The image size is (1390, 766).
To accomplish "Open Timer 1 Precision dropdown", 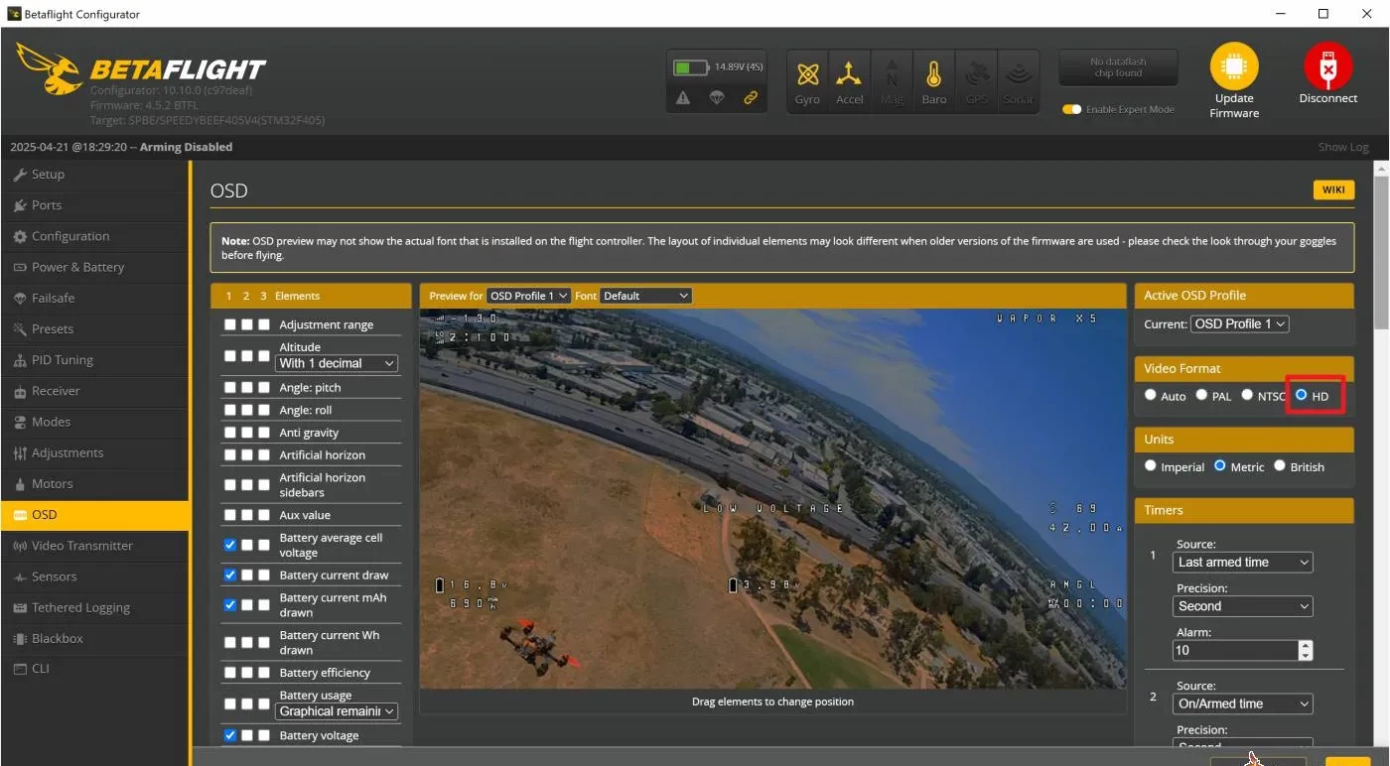I will pyautogui.click(x=1243, y=605).
